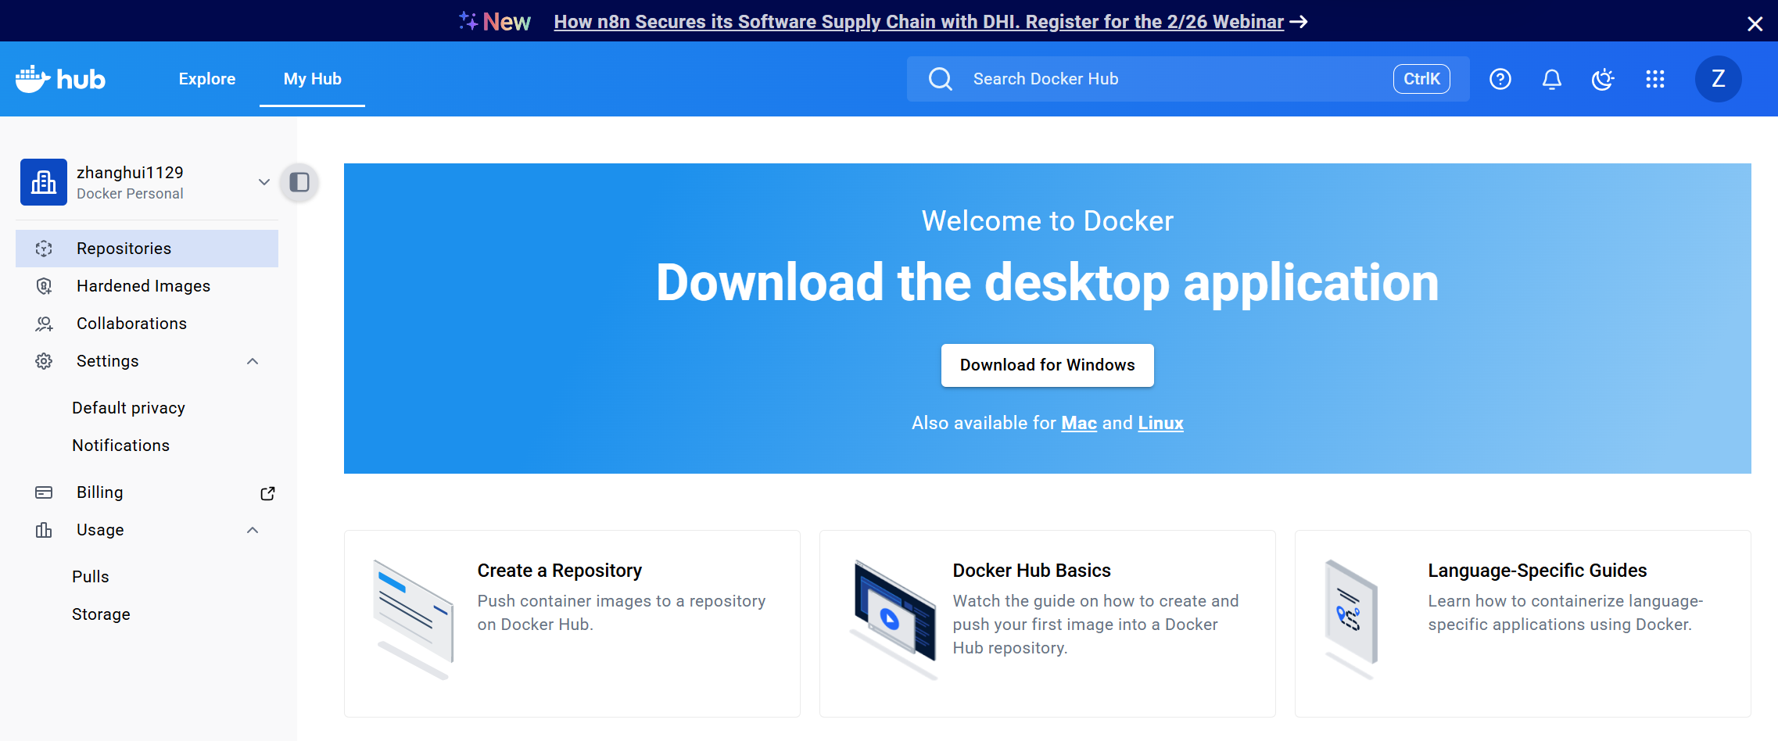Collapse the Settings section chevron
This screenshot has width=1778, height=741.
pos(253,361)
